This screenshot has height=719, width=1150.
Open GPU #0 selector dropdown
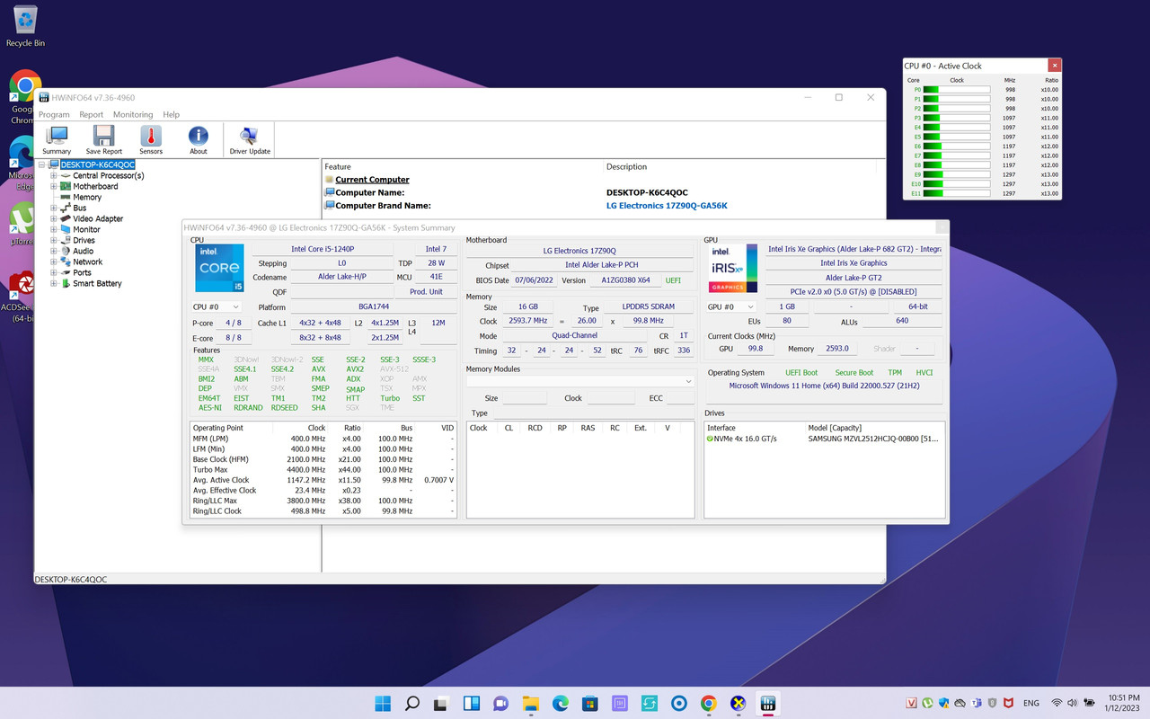coord(730,306)
